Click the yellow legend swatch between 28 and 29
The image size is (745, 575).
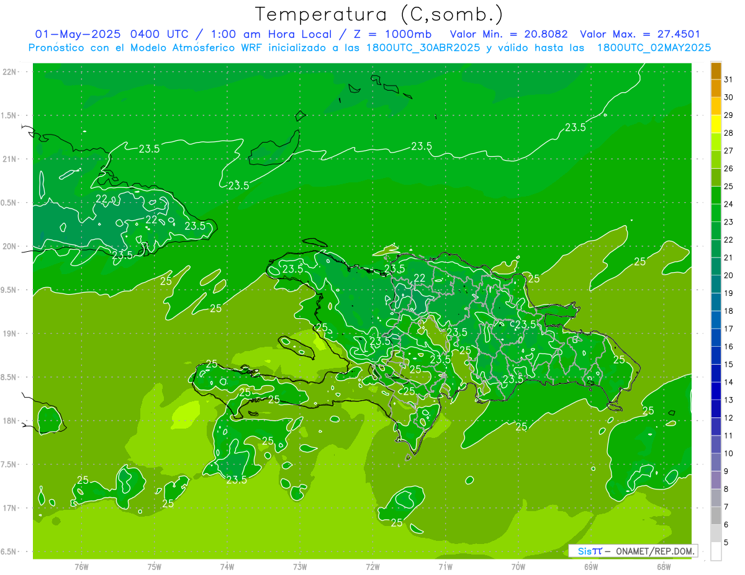point(716,123)
